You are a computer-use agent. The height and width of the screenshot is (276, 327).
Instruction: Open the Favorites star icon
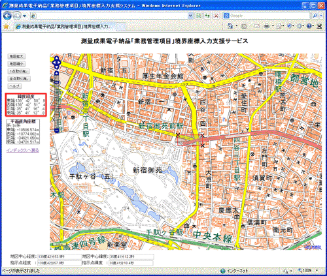tap(6, 26)
